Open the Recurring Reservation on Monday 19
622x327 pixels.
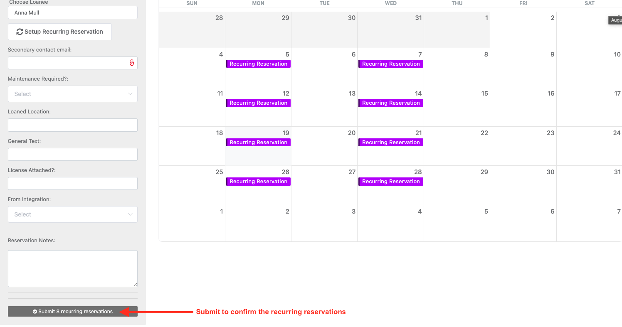258,143
